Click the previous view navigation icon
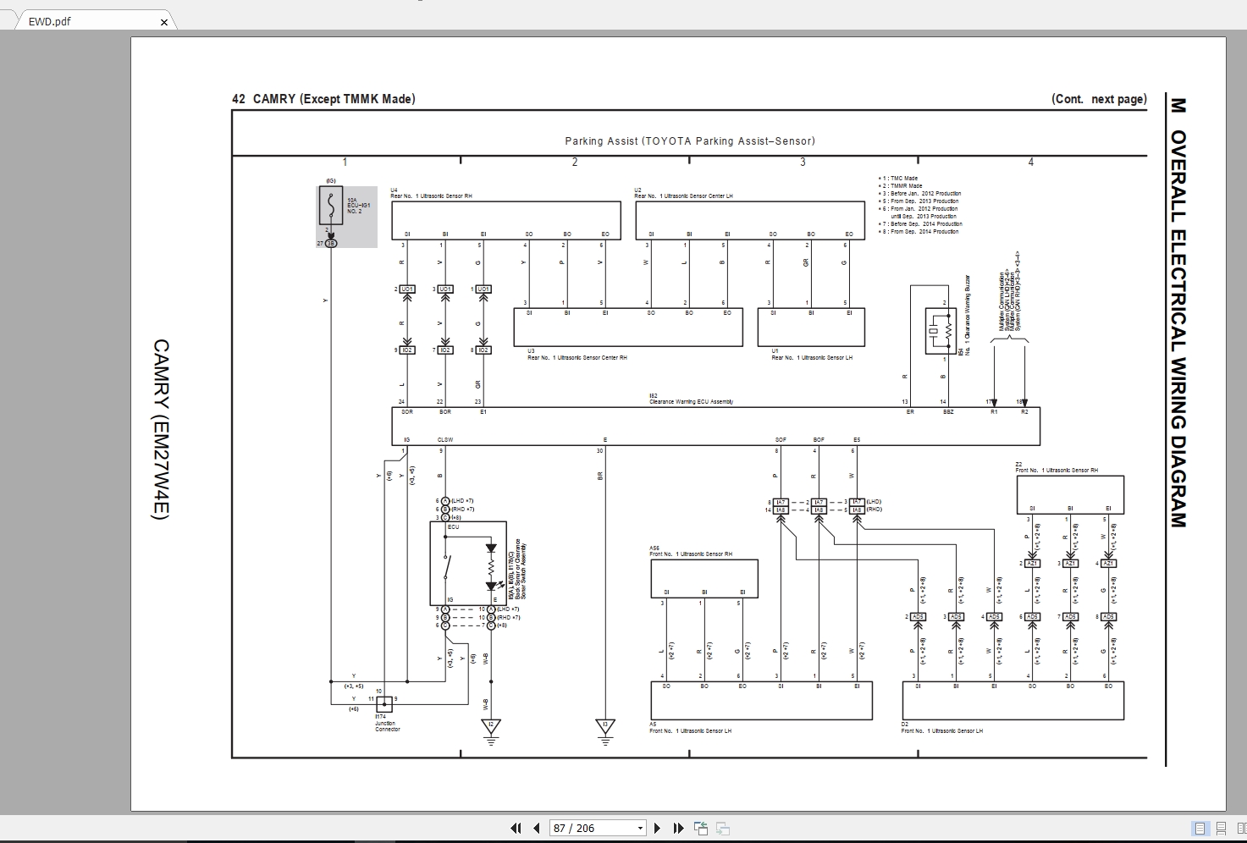The width and height of the screenshot is (1247, 843). pyautogui.click(x=701, y=828)
